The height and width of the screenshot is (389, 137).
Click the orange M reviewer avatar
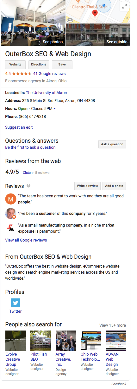11,199
